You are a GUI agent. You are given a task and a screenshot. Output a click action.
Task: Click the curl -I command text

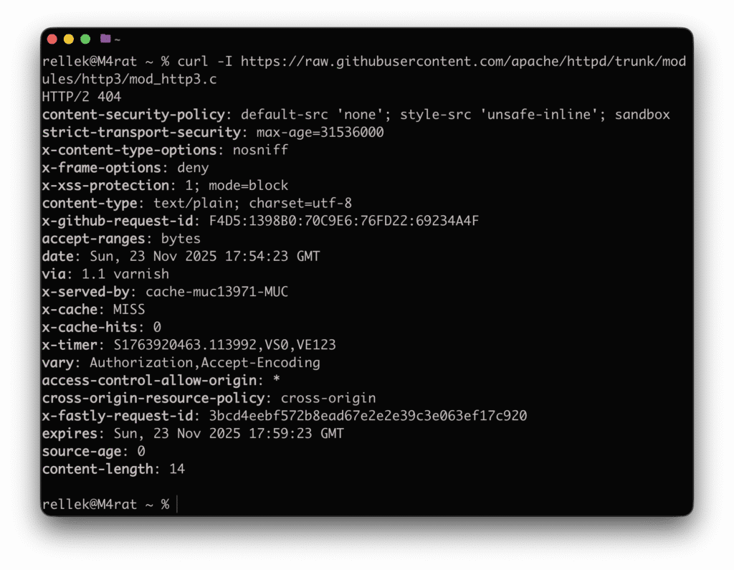tap(208, 61)
